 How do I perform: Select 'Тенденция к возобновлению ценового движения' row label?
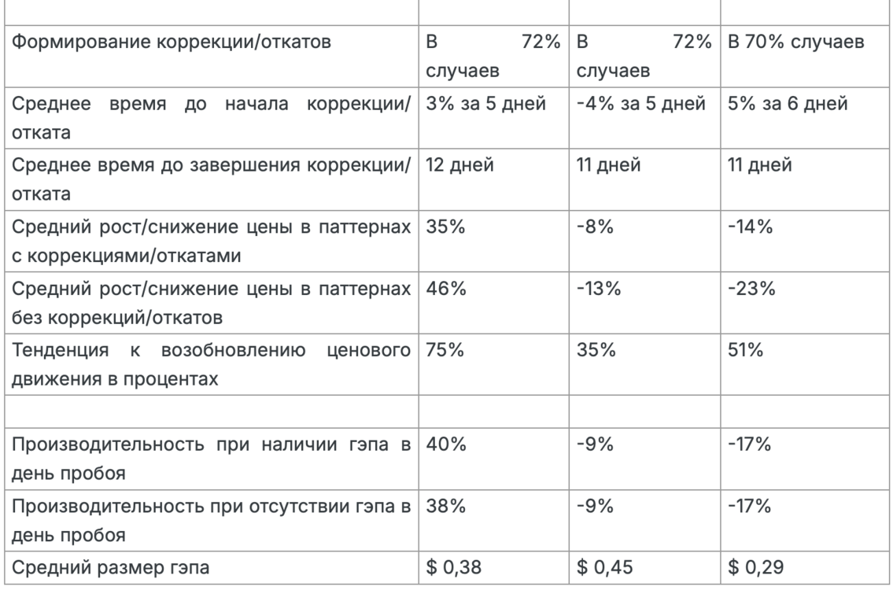[x=211, y=364]
